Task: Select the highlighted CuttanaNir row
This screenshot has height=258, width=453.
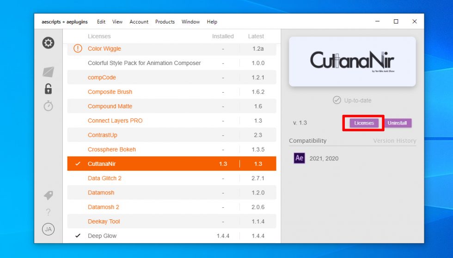Action: pyautogui.click(x=171, y=164)
